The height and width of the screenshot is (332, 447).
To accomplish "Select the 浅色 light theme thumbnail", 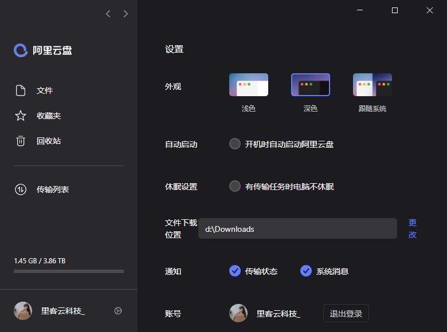I will (249, 85).
